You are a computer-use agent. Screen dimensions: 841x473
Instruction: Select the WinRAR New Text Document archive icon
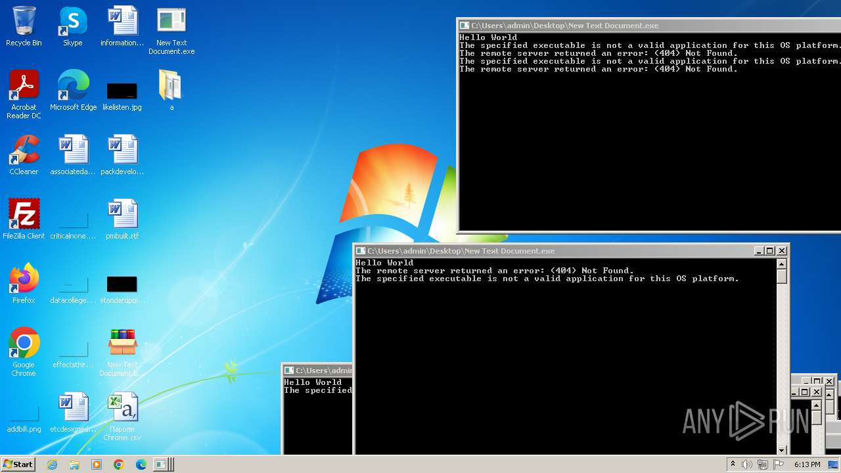(x=122, y=352)
